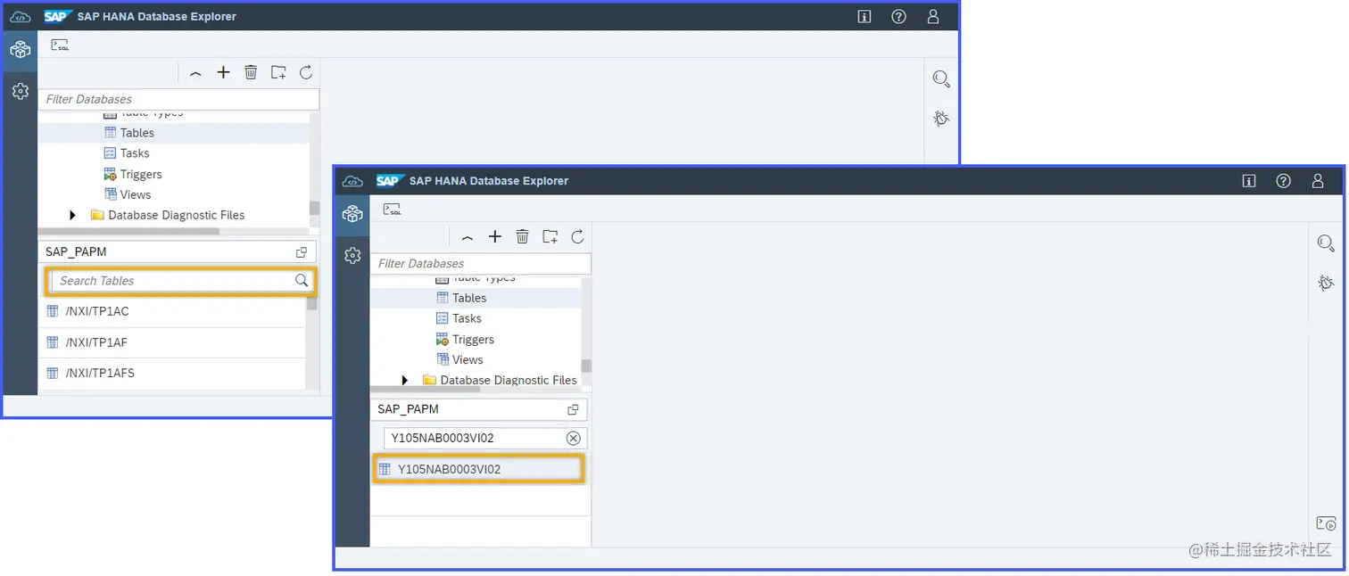Refresh database list in back window
1349x576 pixels.
[x=306, y=72]
